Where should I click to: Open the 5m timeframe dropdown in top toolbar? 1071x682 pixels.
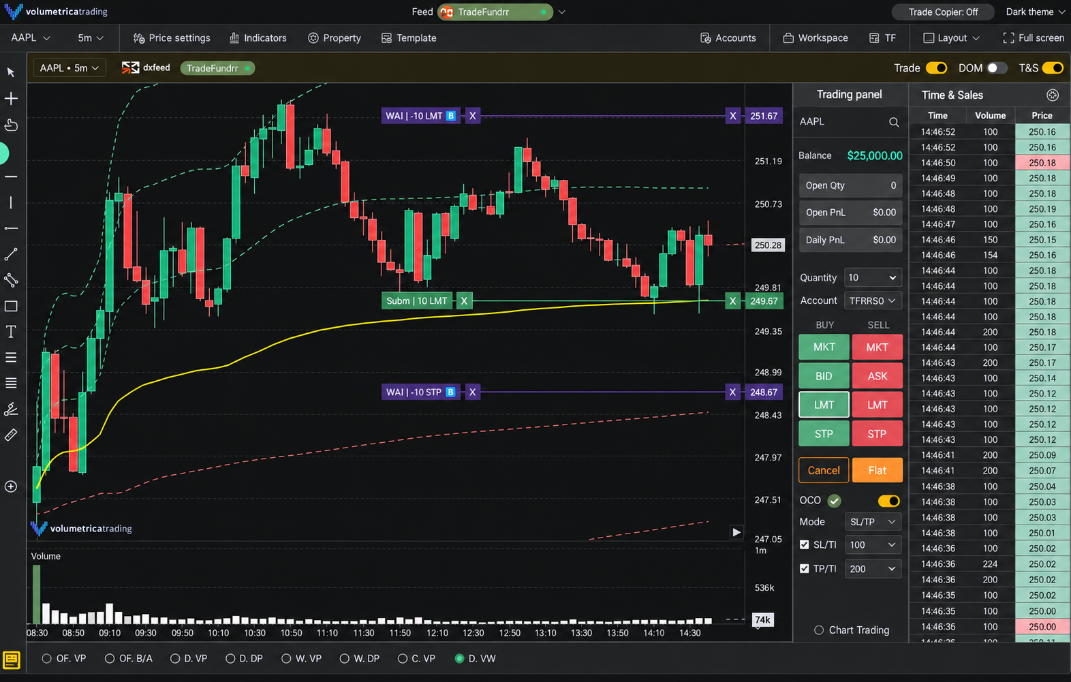(x=91, y=38)
